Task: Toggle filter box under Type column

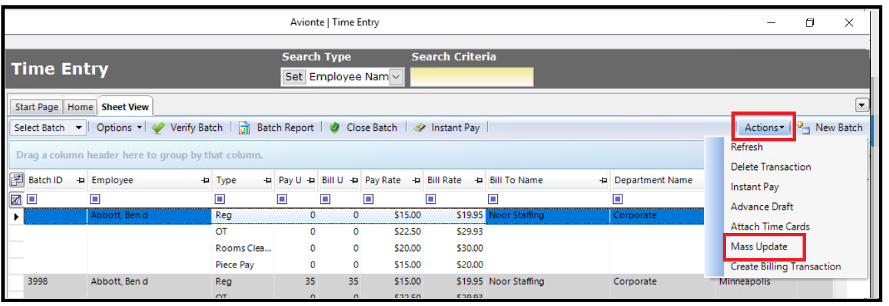Action: point(220,199)
